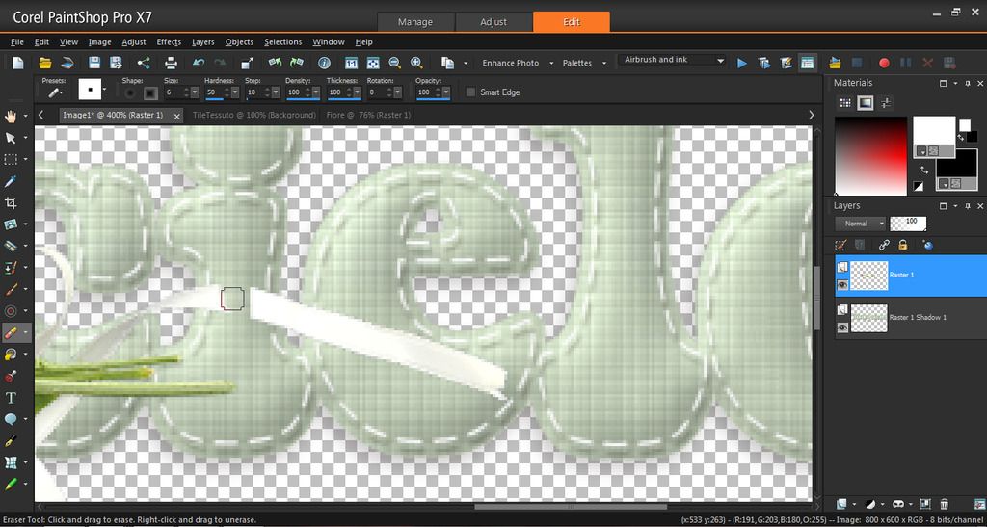Open Image Information icon
Image resolution: width=987 pixels, height=527 pixels.
(x=324, y=63)
